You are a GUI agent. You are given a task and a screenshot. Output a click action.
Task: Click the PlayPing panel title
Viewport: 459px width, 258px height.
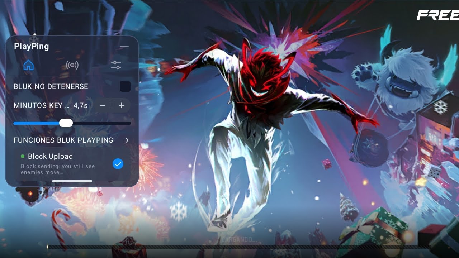(31, 46)
